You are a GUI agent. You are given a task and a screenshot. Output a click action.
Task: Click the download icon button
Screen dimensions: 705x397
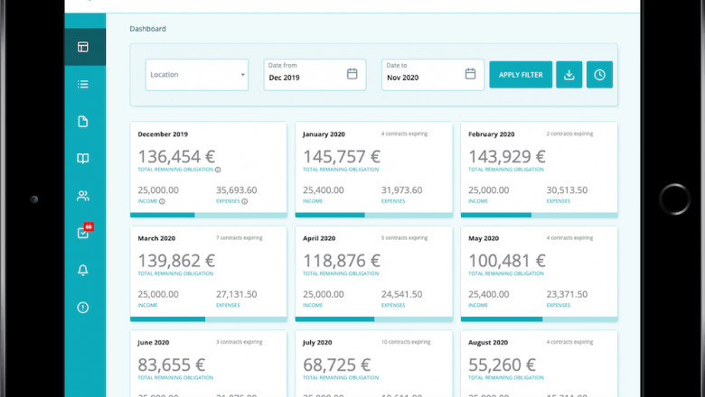569,75
